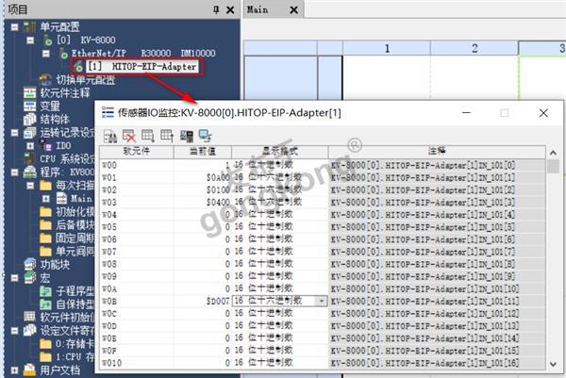Minimize the sensor IO monitor window
This screenshot has height=378, width=566.
pos(466,113)
